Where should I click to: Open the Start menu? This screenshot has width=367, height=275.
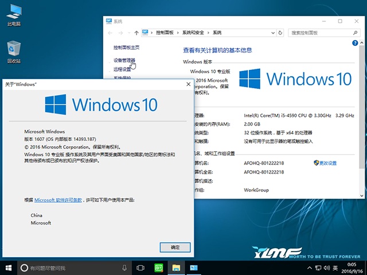click(x=9, y=268)
